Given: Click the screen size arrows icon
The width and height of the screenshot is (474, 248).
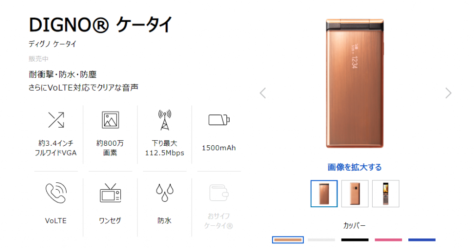Looking at the screenshot, I should [x=56, y=120].
